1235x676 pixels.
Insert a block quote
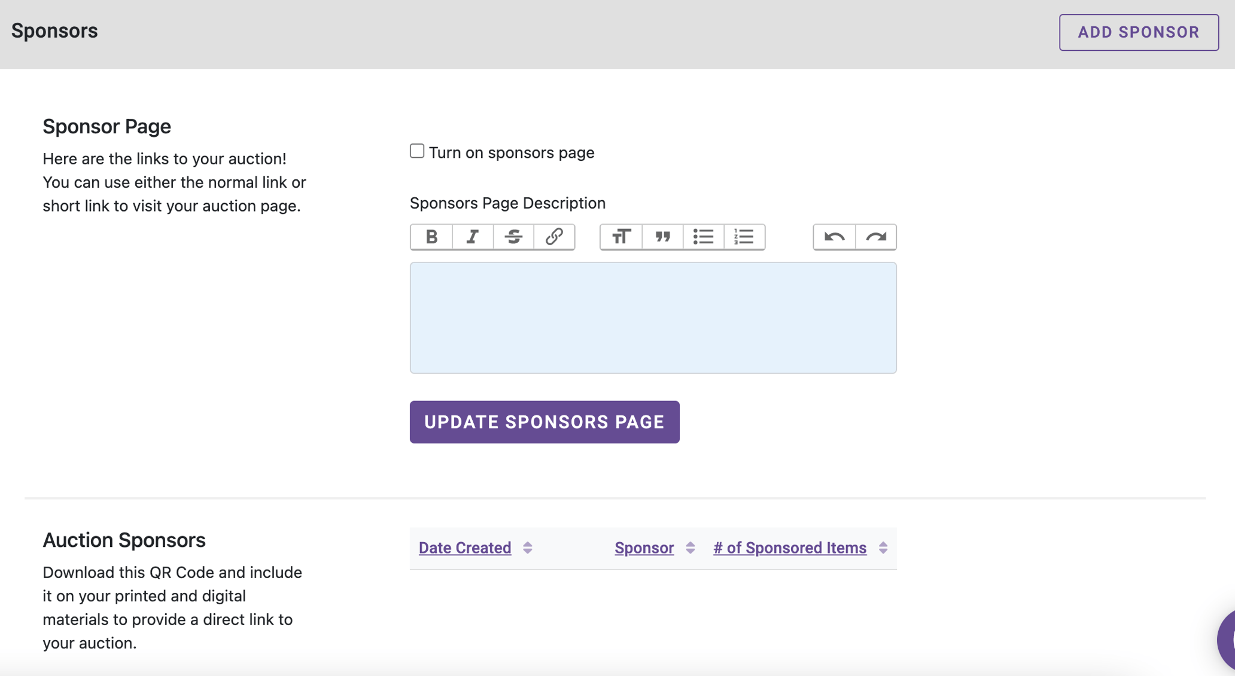[x=662, y=237]
